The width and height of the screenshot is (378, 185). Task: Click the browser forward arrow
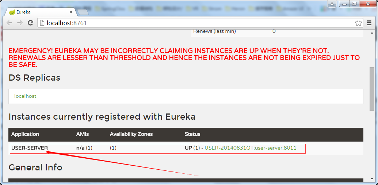[x=20, y=23]
